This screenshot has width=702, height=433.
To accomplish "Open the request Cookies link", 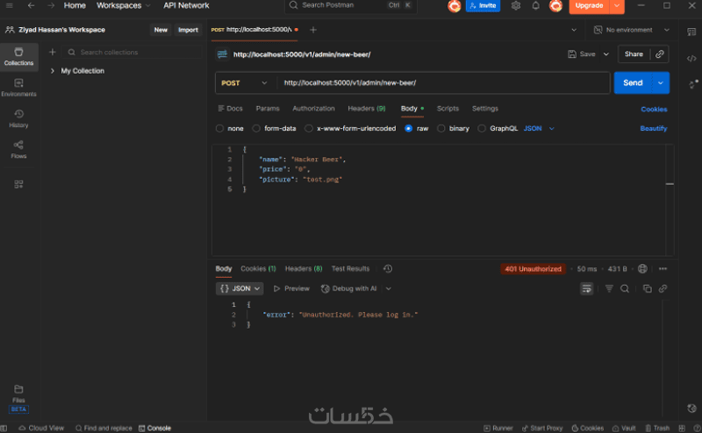I will pos(654,110).
